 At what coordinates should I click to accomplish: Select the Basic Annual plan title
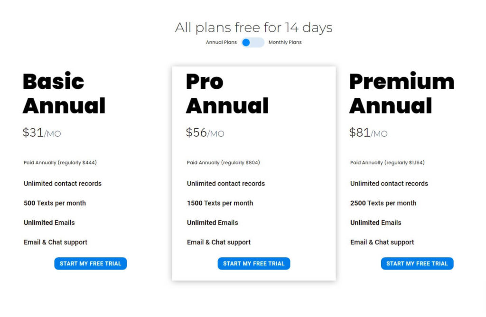[64, 93]
